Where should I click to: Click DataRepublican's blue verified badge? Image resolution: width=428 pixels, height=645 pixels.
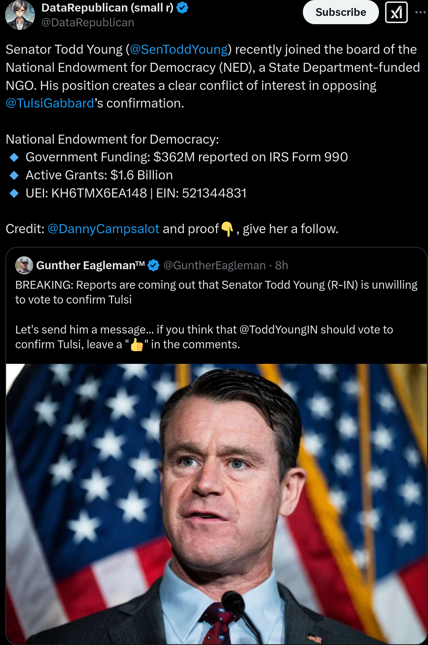point(182,8)
